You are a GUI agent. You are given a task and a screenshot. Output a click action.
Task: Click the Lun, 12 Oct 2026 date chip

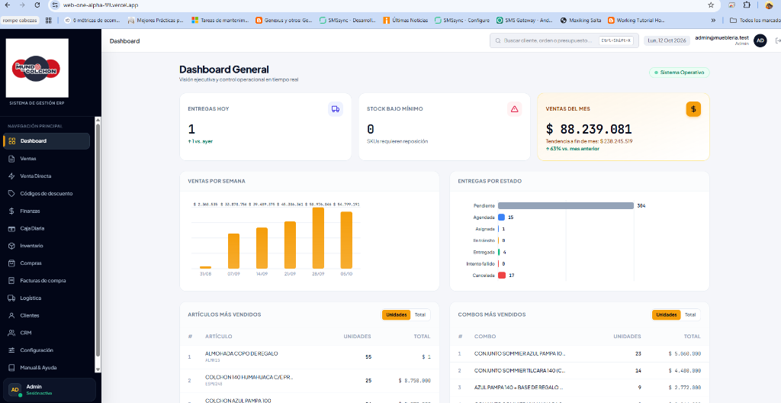[x=667, y=41]
